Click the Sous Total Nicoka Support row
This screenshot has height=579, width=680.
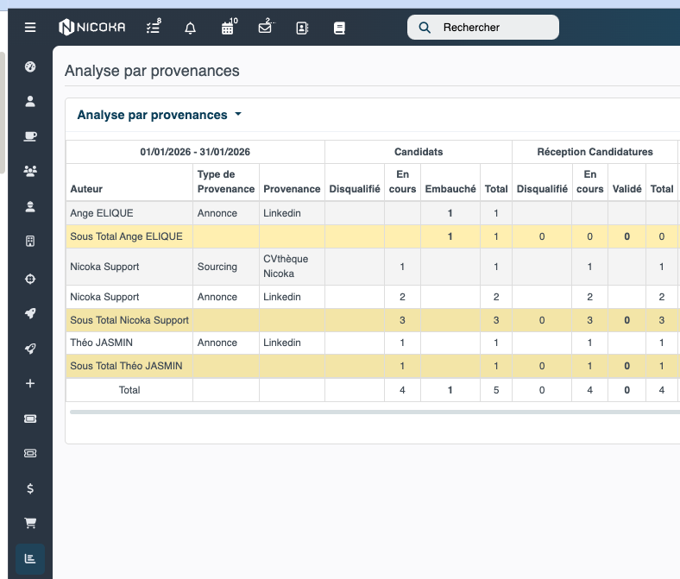point(373,320)
